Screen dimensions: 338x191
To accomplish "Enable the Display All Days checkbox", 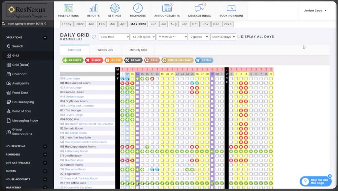I will (x=239, y=36).
